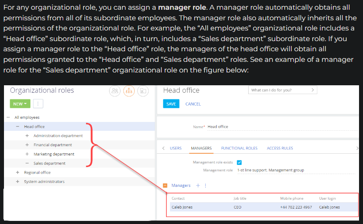The width and height of the screenshot is (363, 224).
Task: Click the Head office page heading
Action: (x=181, y=90)
